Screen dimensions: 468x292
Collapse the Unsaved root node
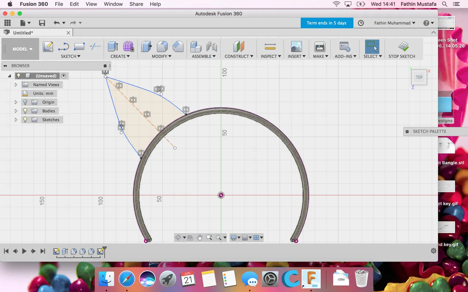[10, 76]
